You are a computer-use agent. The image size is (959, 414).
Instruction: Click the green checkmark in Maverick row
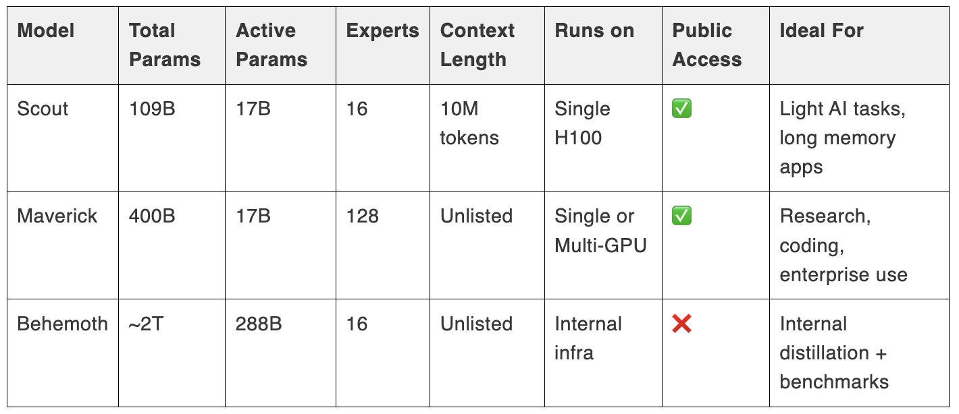[681, 216]
